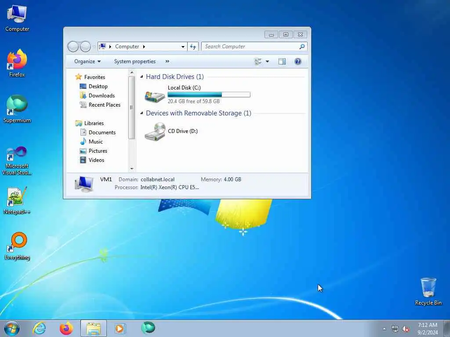Select the Notepad++ desktop shortcut
Screen dimensions: 450x337
17,201
